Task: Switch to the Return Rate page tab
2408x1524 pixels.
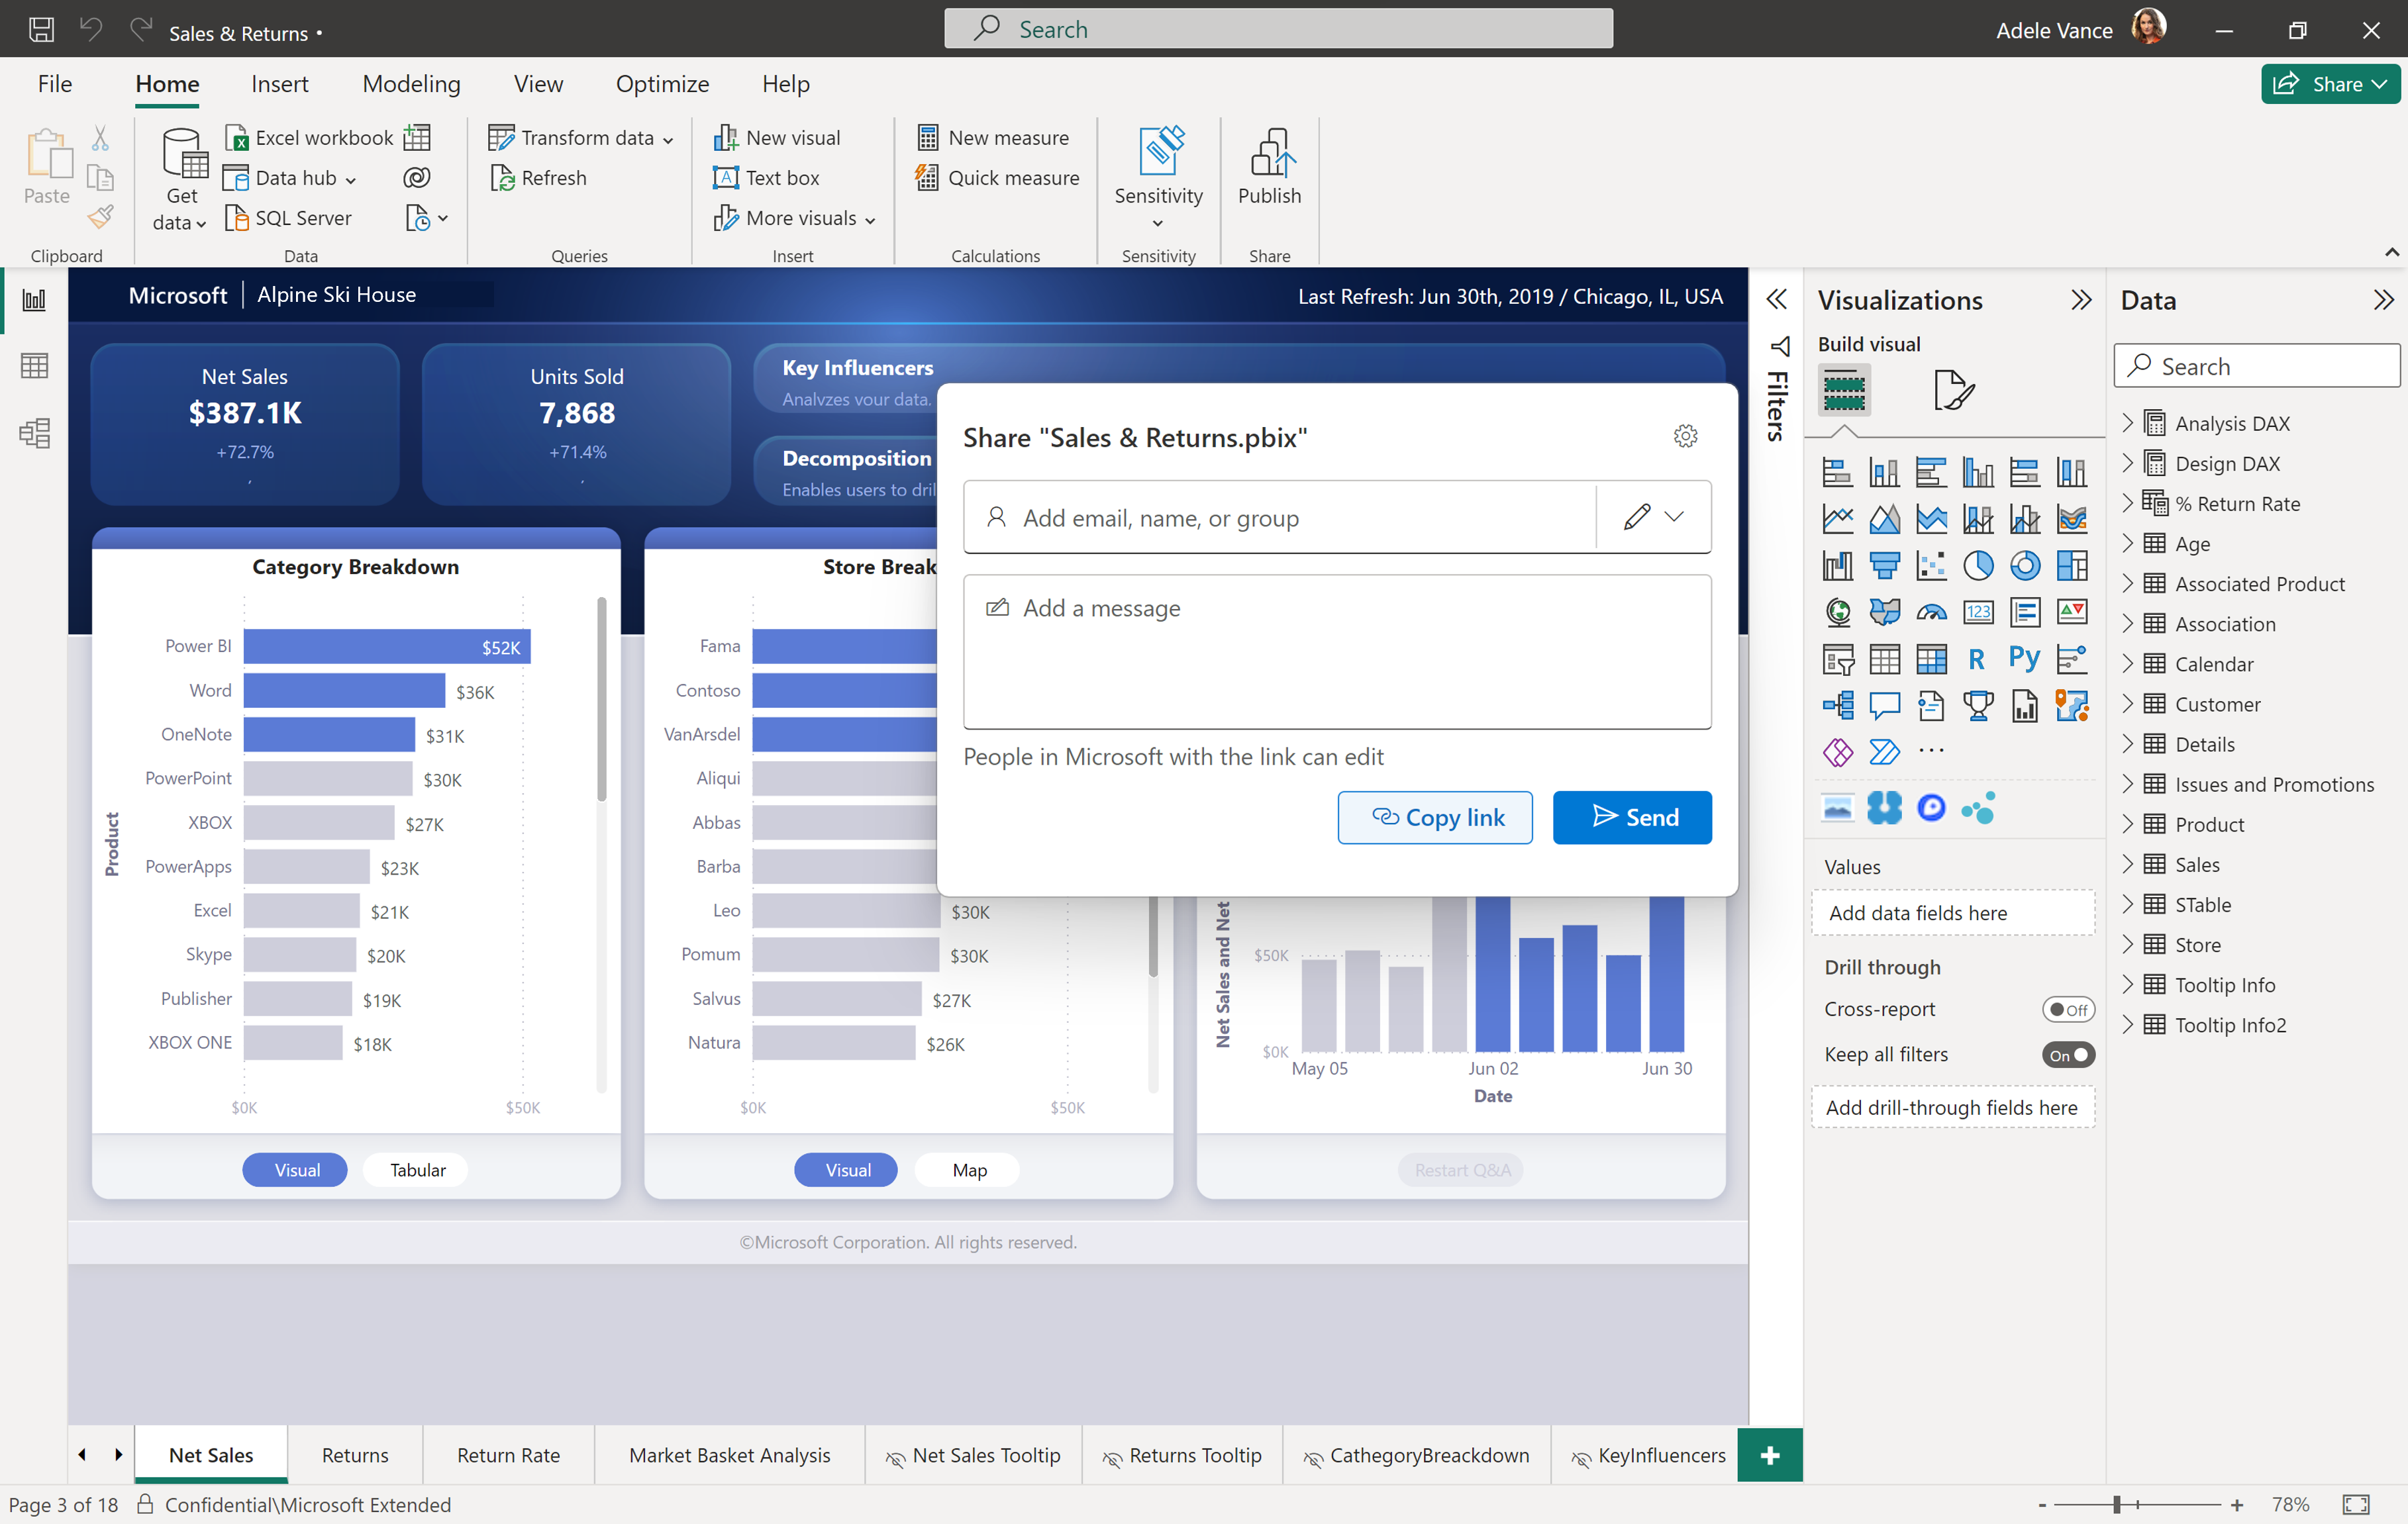Action: (x=508, y=1455)
